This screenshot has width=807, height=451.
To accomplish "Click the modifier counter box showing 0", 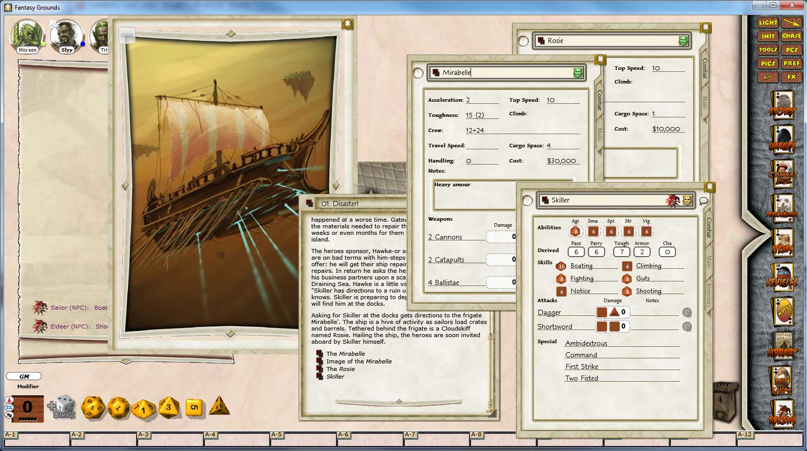I will [27, 408].
